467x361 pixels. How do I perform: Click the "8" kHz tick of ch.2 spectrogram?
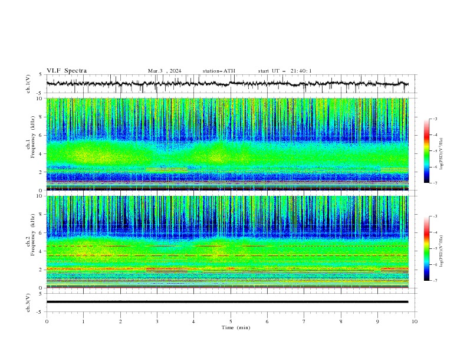41,215
